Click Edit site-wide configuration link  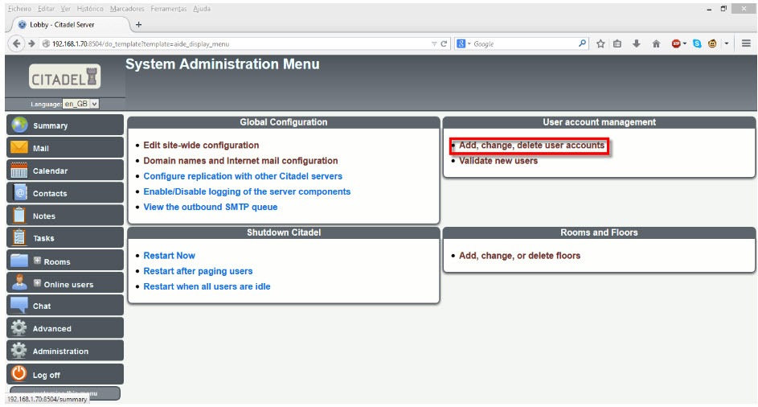(x=201, y=146)
